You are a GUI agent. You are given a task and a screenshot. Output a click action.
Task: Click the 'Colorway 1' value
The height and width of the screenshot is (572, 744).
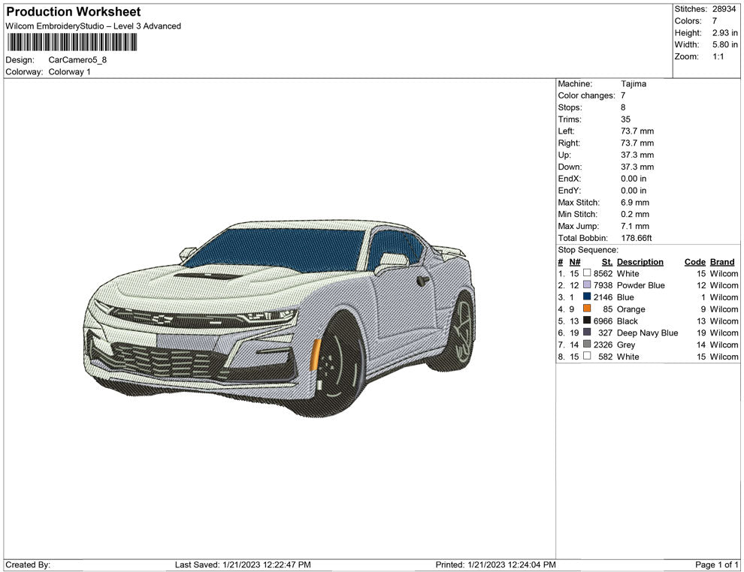[x=69, y=72]
